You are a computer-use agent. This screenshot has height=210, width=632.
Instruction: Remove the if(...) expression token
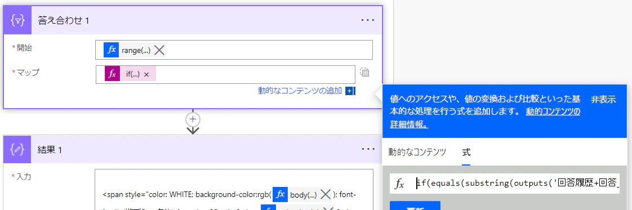[146, 74]
